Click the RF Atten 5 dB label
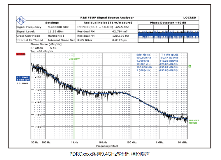 (x=43, y=48)
